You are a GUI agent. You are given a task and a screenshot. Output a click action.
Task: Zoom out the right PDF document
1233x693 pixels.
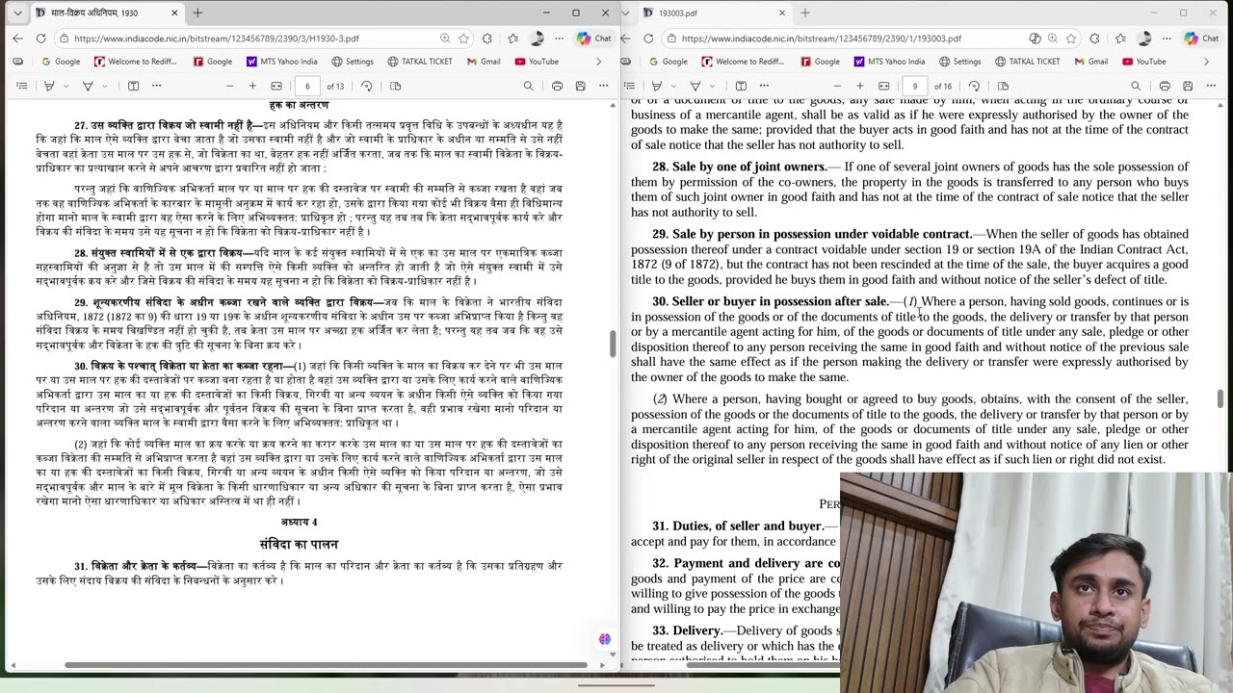(837, 86)
